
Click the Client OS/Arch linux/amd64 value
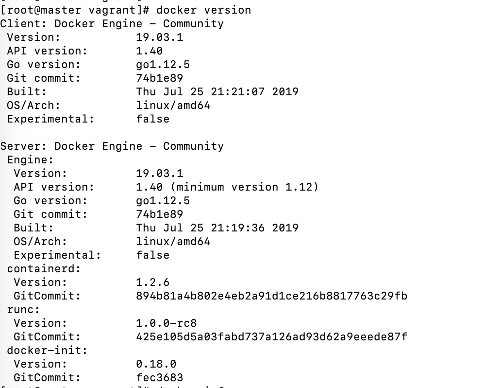pyautogui.click(x=173, y=105)
